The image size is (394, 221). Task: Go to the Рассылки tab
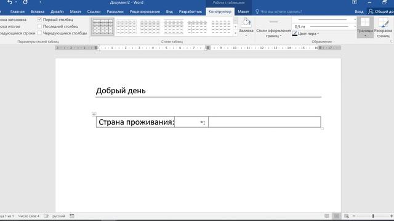[x=115, y=12]
